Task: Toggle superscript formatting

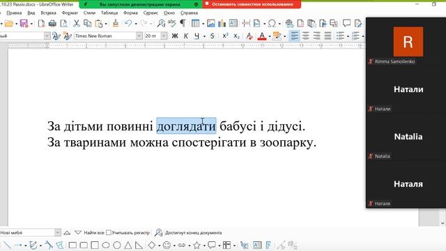Action: (x=225, y=36)
